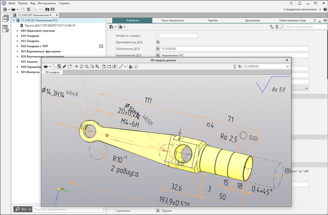This screenshot has width=328, height=215.
Task: Click the lightbulb icon in 3D model toolbar
Action: click(235, 66)
